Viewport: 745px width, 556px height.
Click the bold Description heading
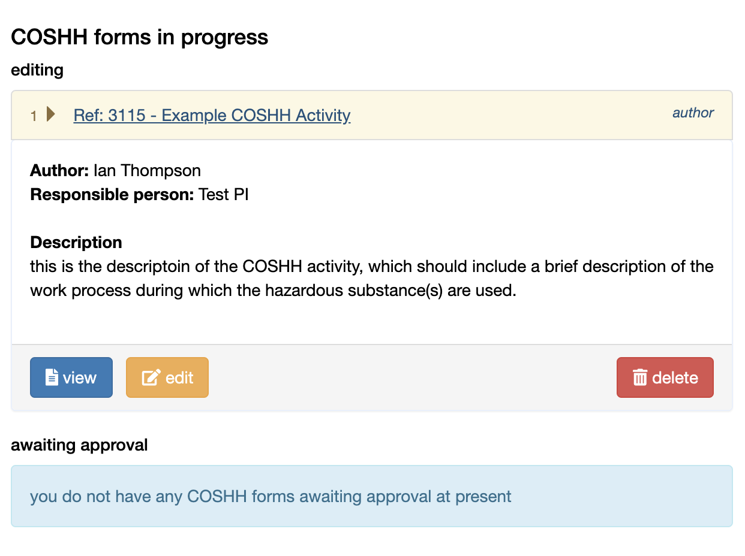click(76, 242)
